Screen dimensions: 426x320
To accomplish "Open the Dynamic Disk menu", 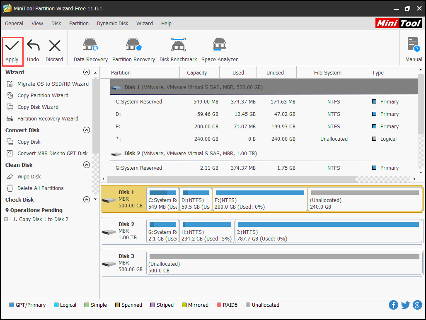I will click(112, 24).
